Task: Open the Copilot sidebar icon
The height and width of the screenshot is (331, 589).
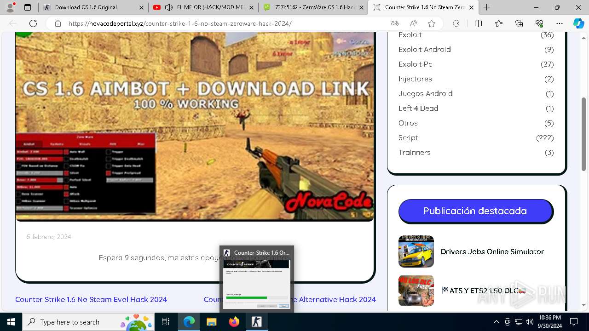Action: coord(578,23)
